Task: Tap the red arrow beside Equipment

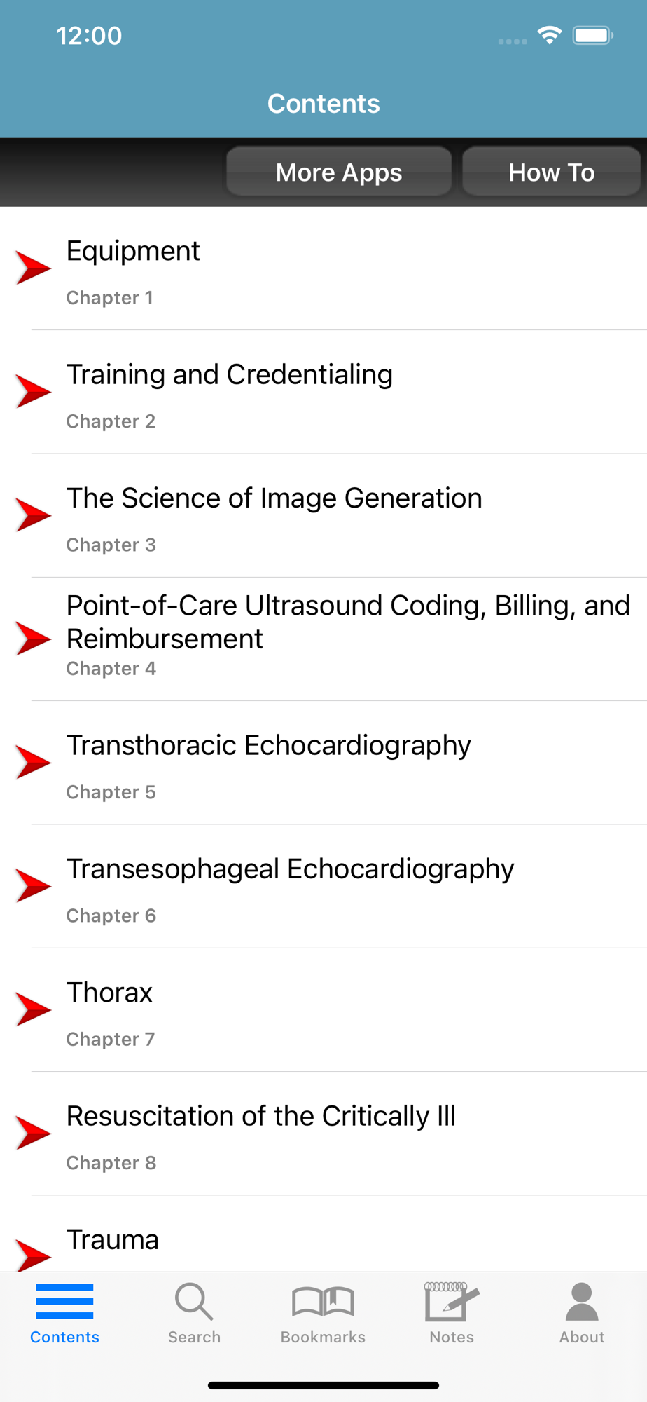Action: pyautogui.click(x=33, y=268)
